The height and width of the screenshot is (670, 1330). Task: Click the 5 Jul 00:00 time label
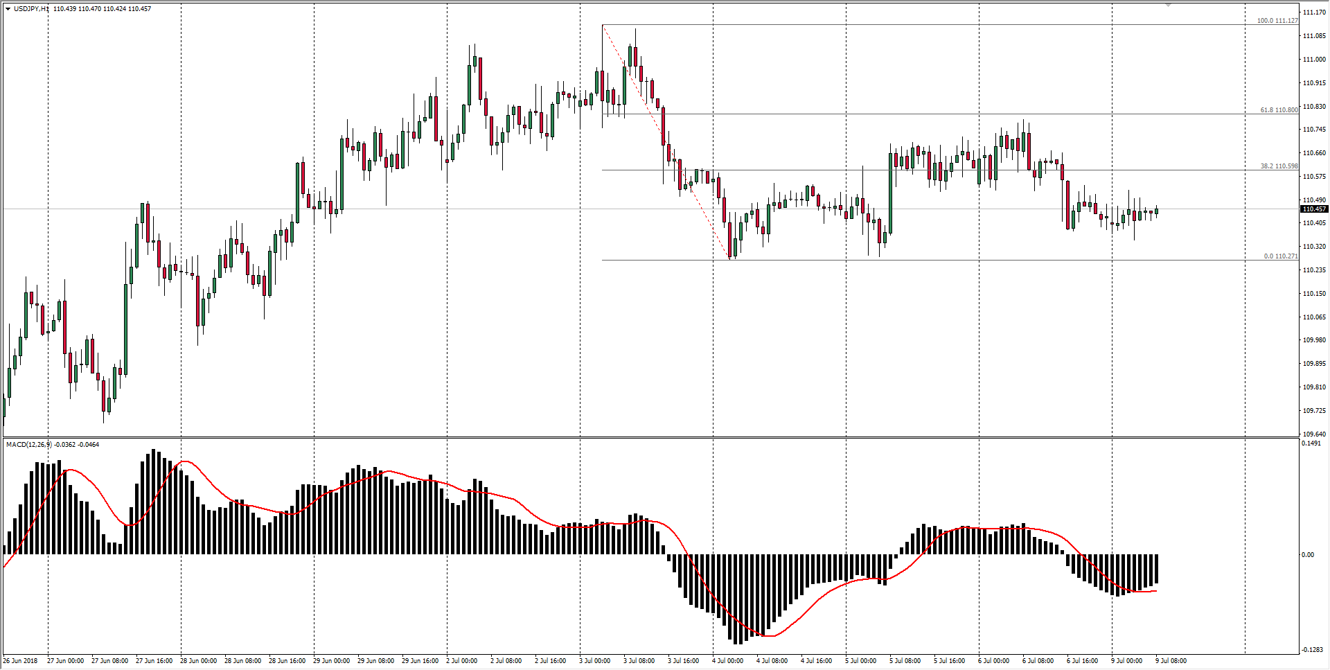point(860,661)
